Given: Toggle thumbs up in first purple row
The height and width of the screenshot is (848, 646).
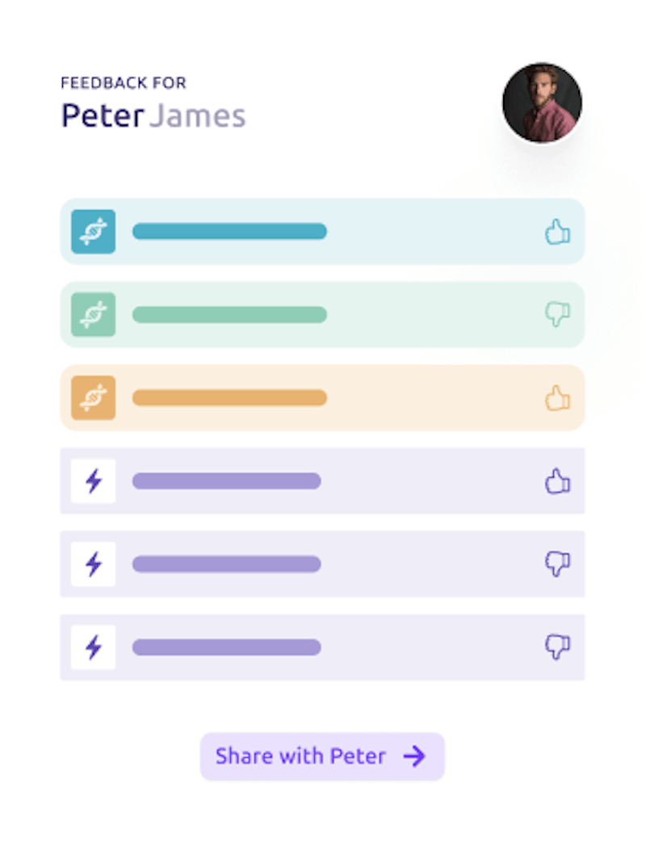Looking at the screenshot, I should tap(557, 481).
